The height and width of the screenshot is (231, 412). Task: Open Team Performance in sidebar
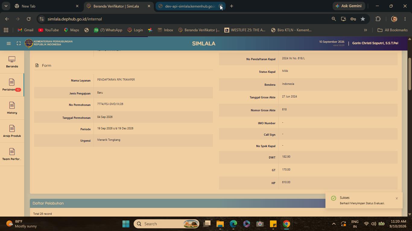coord(12,155)
